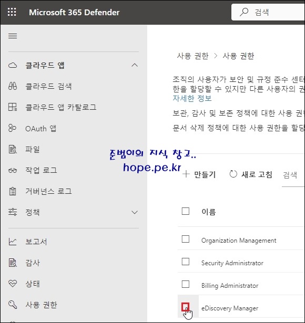Click the search magnifier icon in header

(x=244, y=12)
